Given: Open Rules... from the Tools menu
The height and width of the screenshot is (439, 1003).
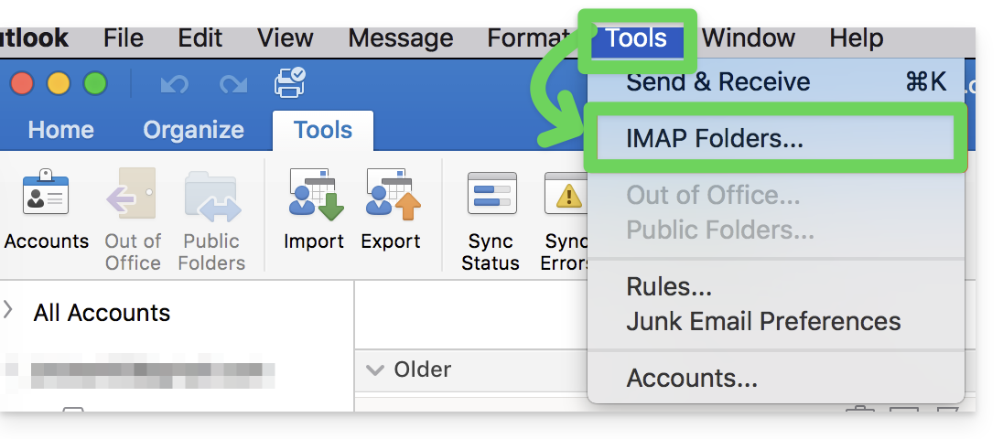Looking at the screenshot, I should point(669,286).
